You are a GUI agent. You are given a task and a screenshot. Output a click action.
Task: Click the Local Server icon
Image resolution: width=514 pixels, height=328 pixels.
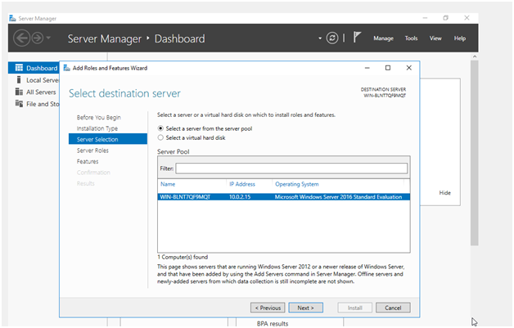tap(19, 79)
